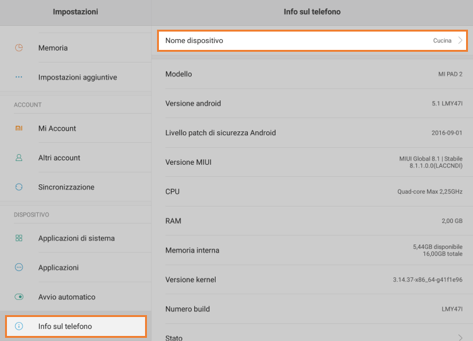This screenshot has height=341, width=473.
Task: Go to Sincronizzazione settings
Action: click(76, 187)
